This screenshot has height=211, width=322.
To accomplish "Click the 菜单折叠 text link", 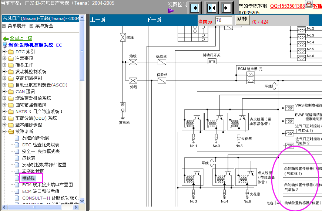I will coord(44,26).
